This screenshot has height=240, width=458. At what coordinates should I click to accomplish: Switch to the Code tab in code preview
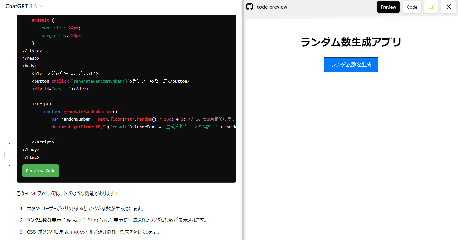[412, 7]
